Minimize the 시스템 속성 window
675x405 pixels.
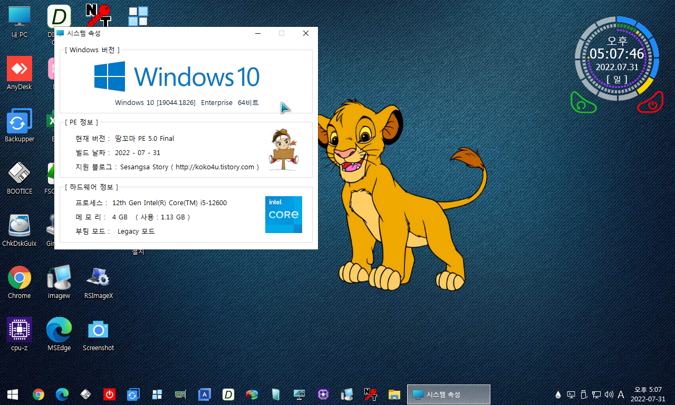pyautogui.click(x=257, y=33)
